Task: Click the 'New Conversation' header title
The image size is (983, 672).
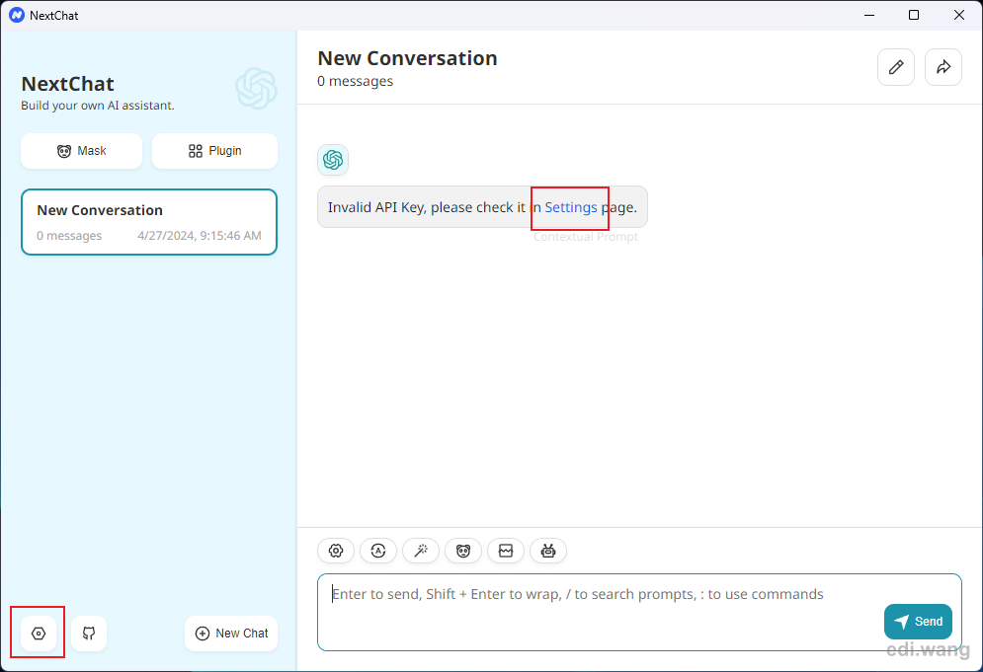Action: click(x=407, y=58)
